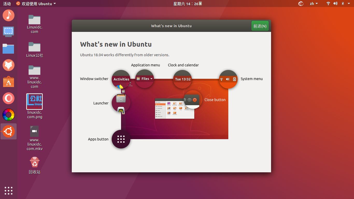Open Rhythmbox music player from the dock
The width and height of the screenshot is (354, 199).
pyautogui.click(x=9, y=15)
